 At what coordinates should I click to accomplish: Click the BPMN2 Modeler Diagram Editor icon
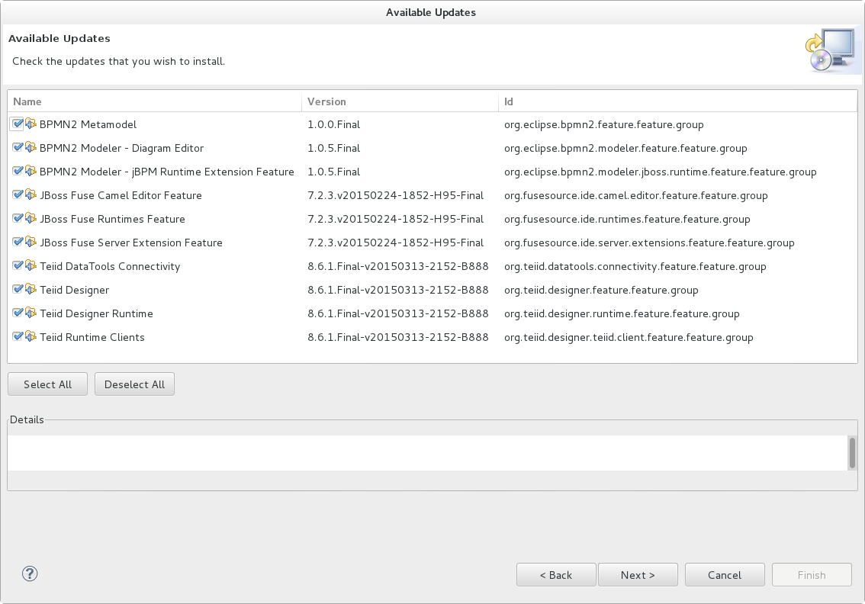point(31,148)
